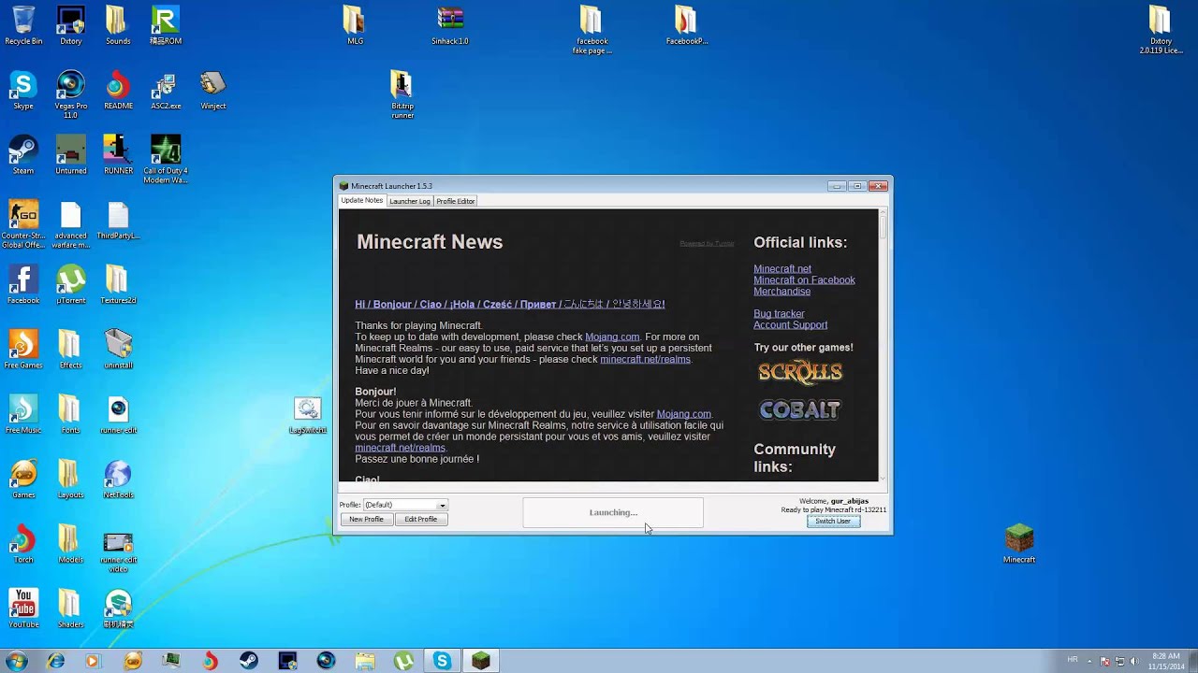The image size is (1198, 673).
Task: Follow the English minecraft.net/realms link
Action: tap(645, 359)
